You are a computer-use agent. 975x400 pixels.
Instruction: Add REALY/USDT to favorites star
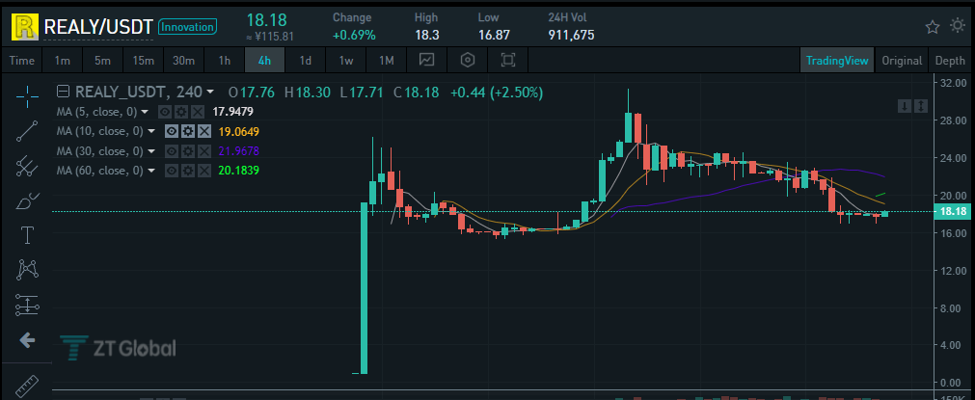click(x=933, y=27)
